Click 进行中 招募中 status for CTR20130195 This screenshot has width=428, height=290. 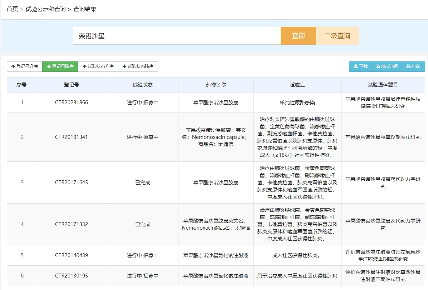[x=142, y=276]
